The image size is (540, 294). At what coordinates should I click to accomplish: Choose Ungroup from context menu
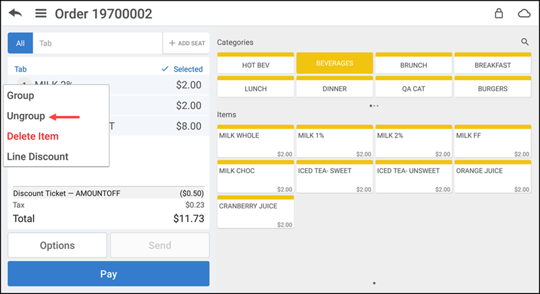[x=26, y=116]
